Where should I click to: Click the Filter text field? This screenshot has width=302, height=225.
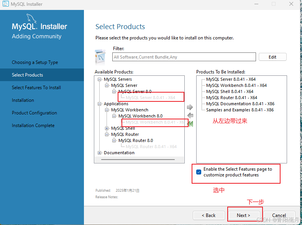pyautogui.click(x=184, y=57)
